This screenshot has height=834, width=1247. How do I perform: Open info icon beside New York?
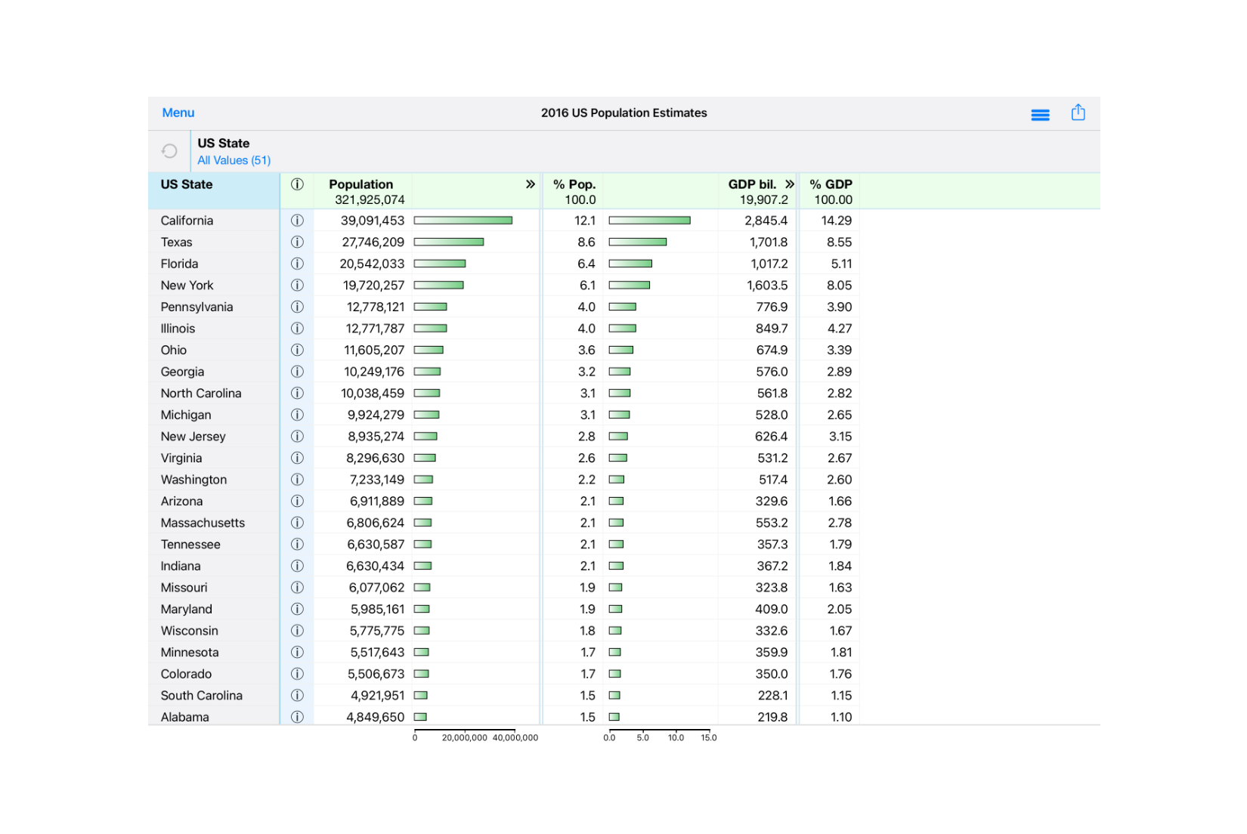297,285
